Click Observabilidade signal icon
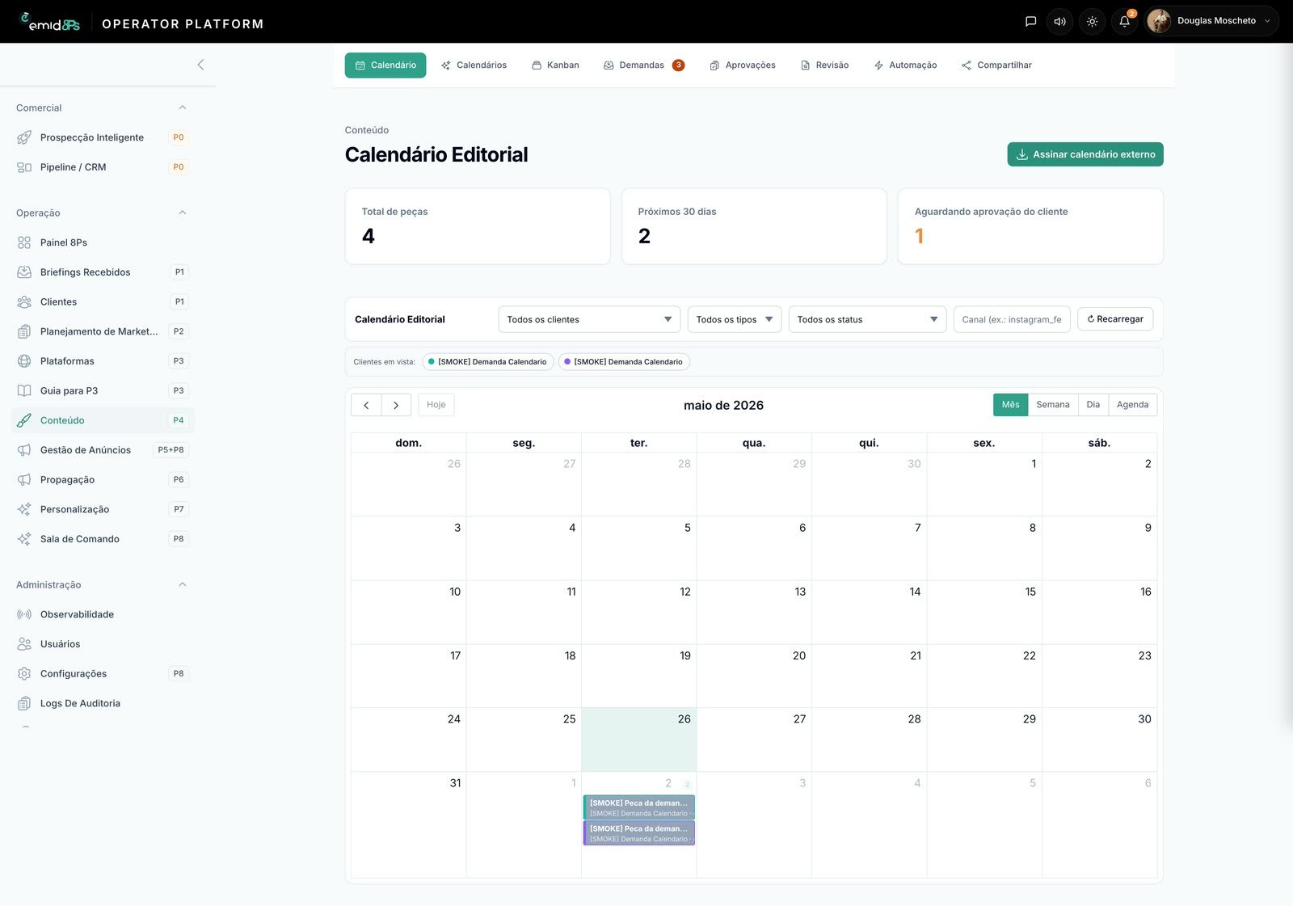This screenshot has width=1293, height=906. (x=24, y=614)
